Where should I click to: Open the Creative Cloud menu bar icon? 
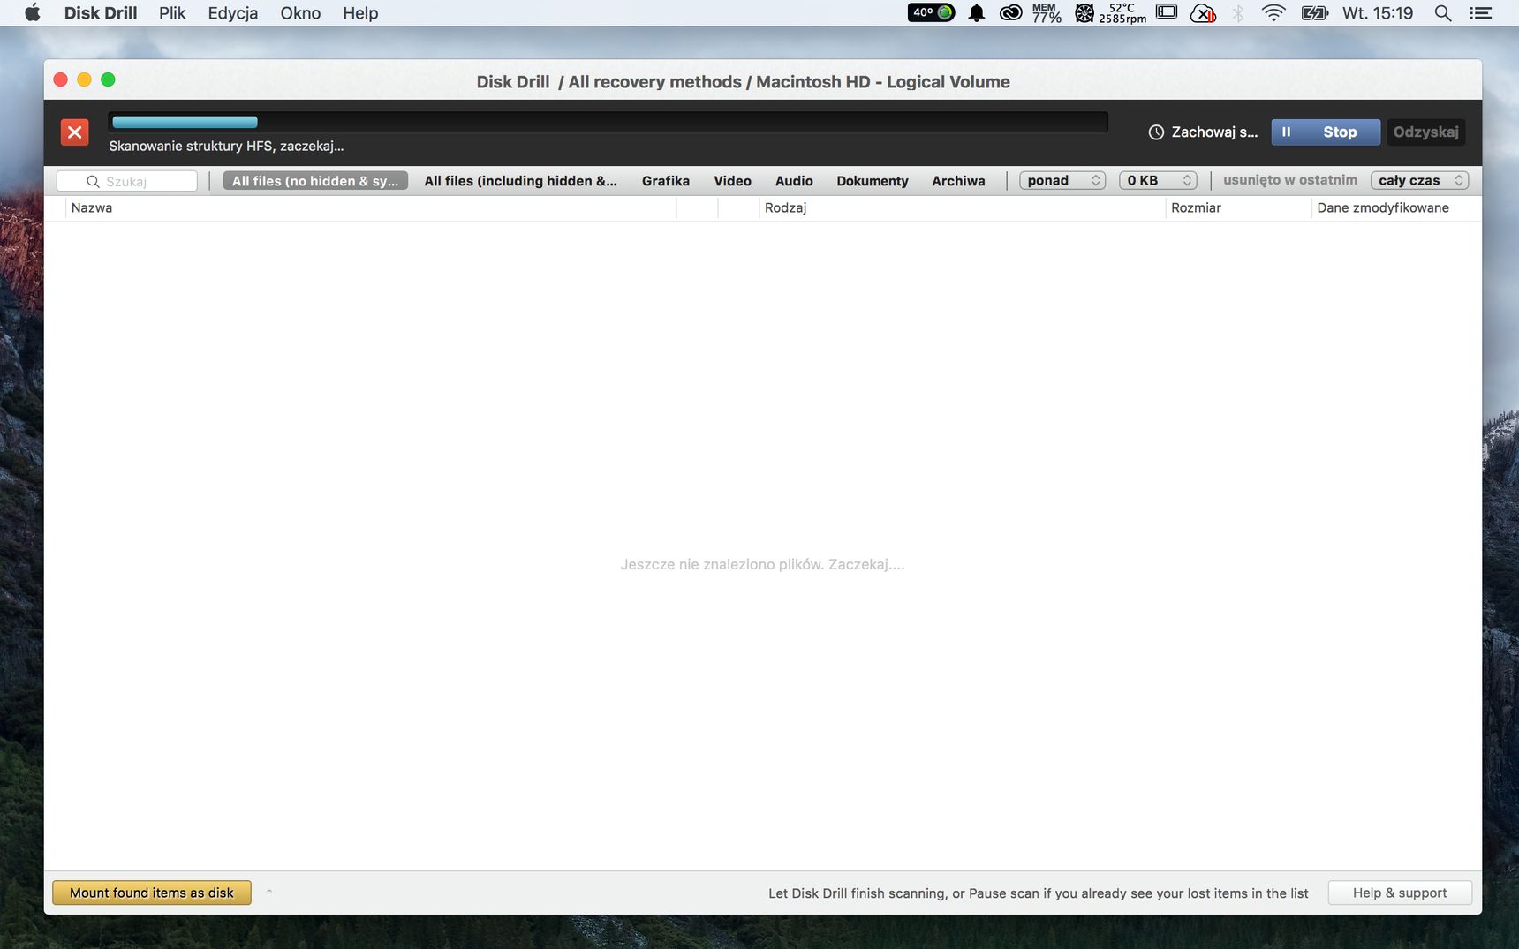[x=1010, y=13]
